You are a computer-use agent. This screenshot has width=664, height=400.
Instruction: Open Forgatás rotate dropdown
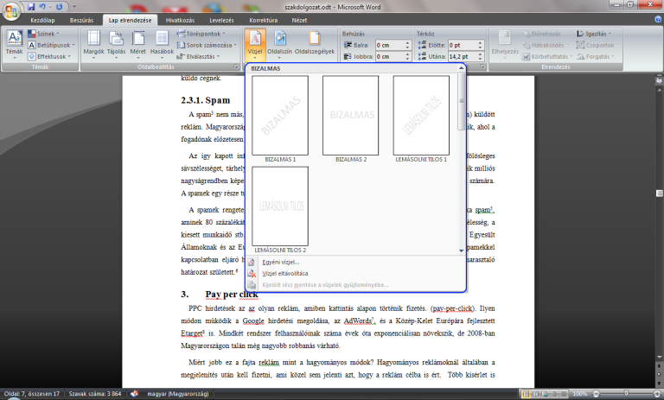595,56
